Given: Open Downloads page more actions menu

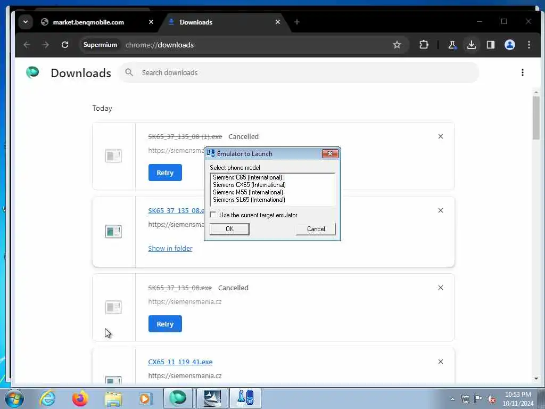Looking at the screenshot, I should tap(523, 72).
